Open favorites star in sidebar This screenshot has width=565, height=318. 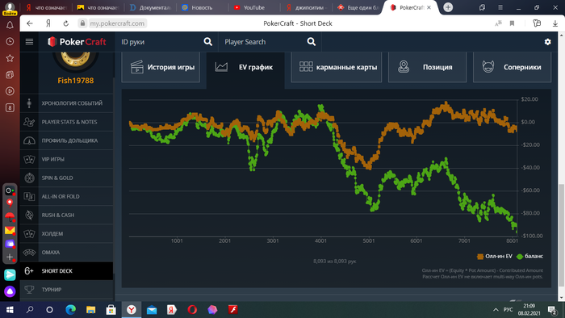tap(10, 58)
